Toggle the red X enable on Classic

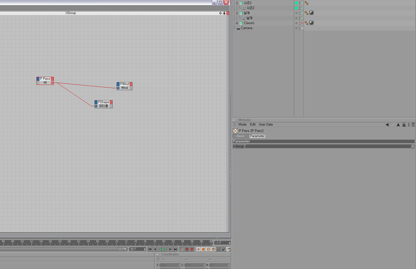pyautogui.click(x=302, y=23)
